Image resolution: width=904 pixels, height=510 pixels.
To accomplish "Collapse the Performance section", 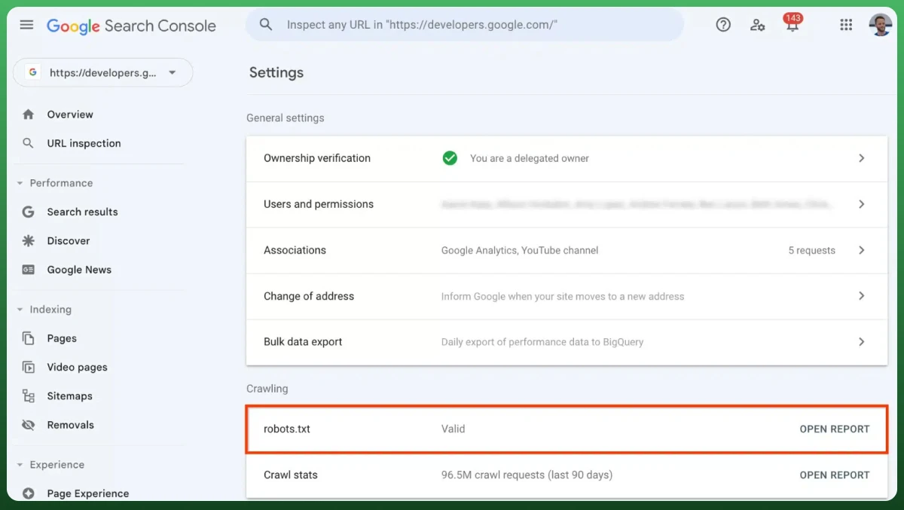I will point(20,183).
